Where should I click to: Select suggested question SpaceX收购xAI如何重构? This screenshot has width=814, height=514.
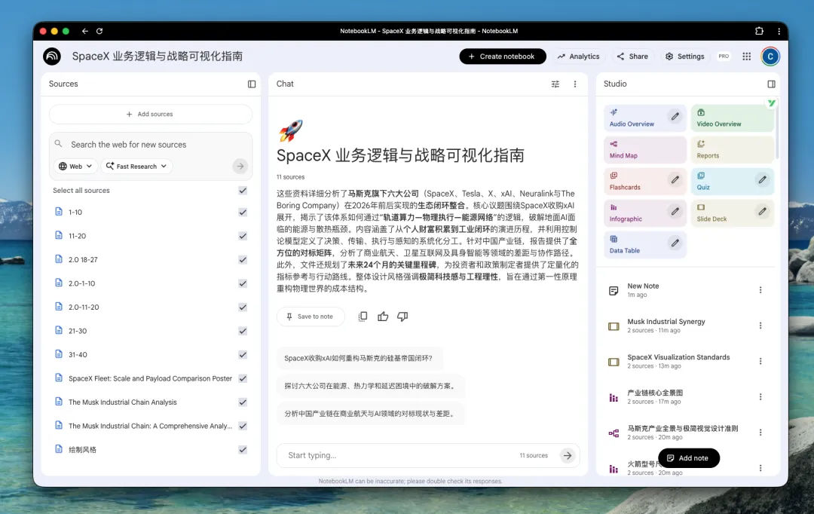click(359, 358)
